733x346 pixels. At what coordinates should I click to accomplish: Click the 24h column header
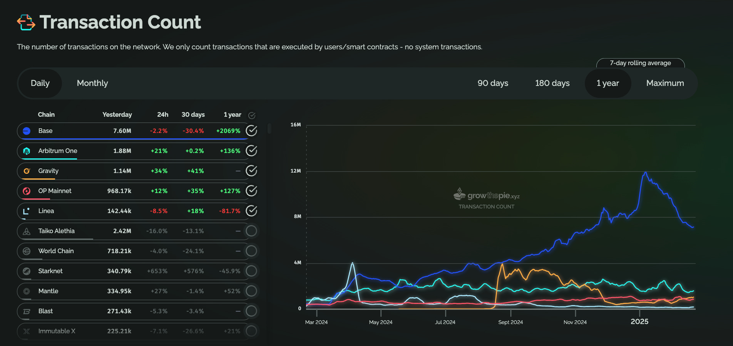[163, 115]
